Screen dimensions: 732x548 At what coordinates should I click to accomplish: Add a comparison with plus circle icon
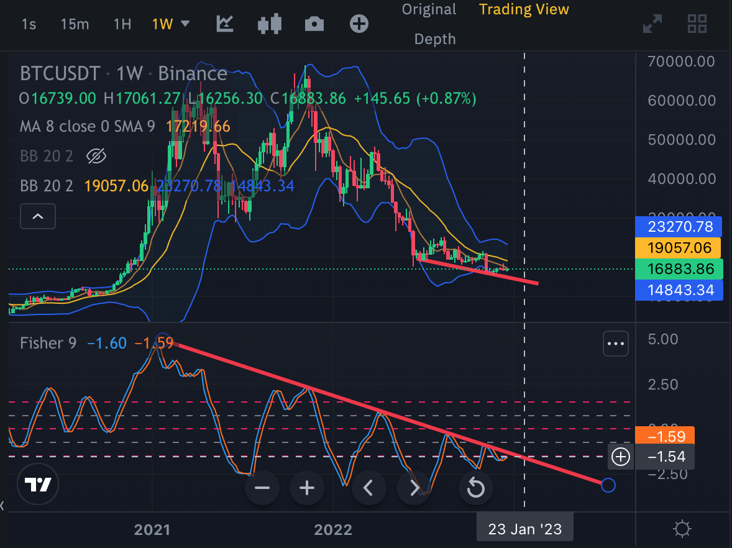click(359, 24)
